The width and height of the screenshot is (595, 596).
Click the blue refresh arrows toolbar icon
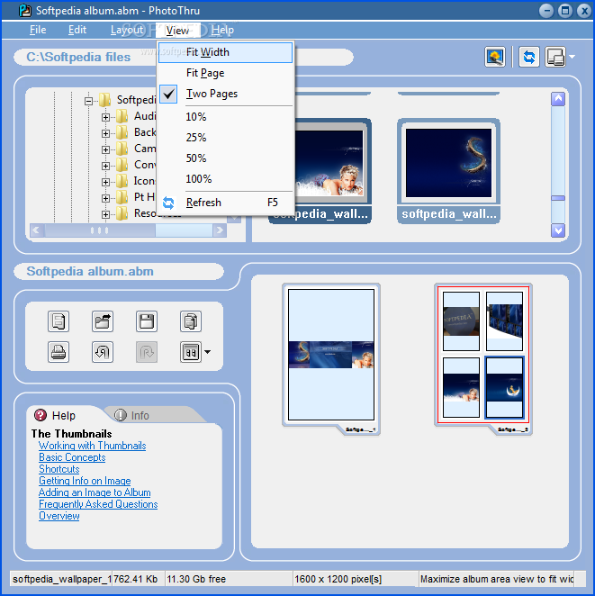[529, 57]
